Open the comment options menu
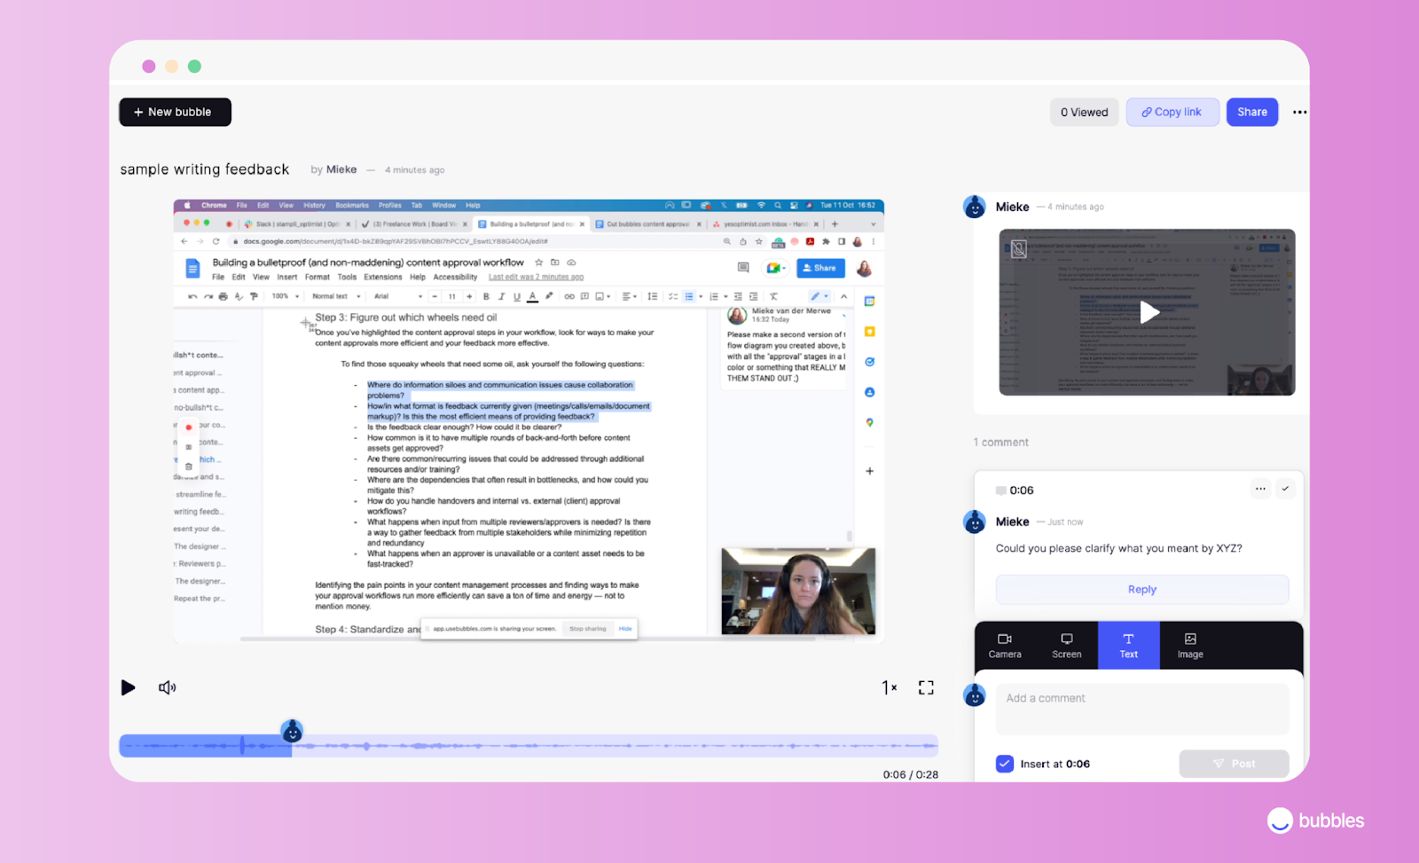Screen dimensions: 1419x863 (1260, 488)
